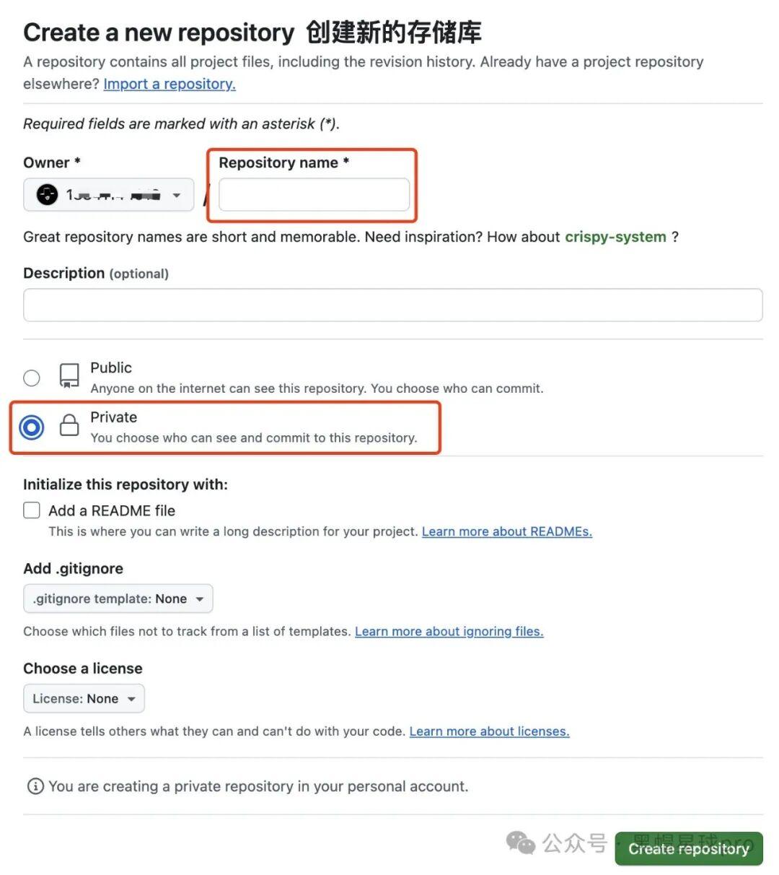Screen dimensions: 779x875
Task: Open the Owner dropdown
Action: click(x=109, y=195)
